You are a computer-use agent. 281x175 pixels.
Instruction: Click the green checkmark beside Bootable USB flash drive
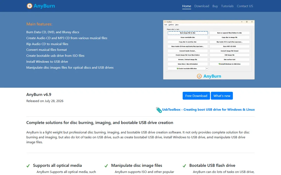(x=184, y=166)
